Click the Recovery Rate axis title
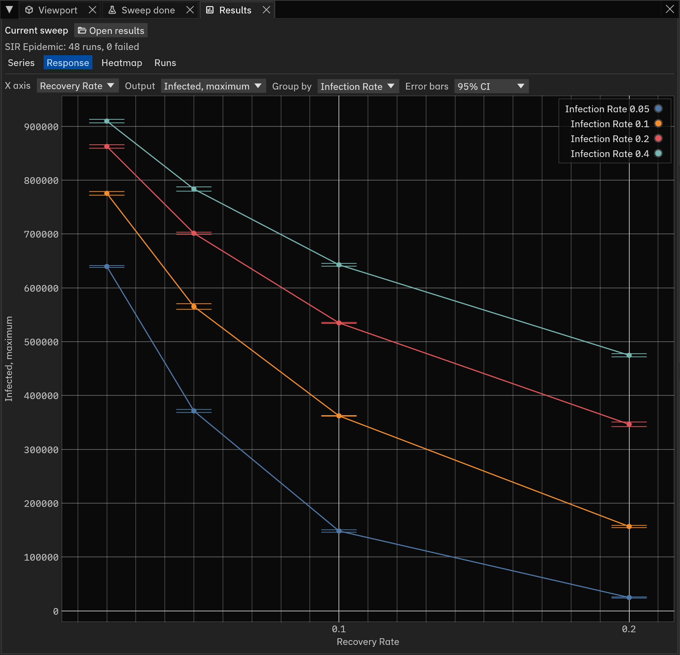This screenshot has height=655, width=680. coord(368,642)
